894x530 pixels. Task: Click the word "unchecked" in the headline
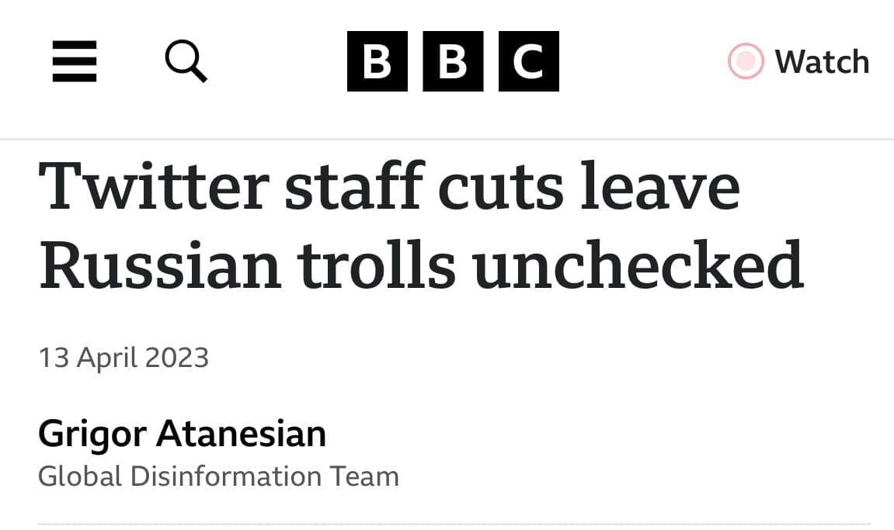638,264
